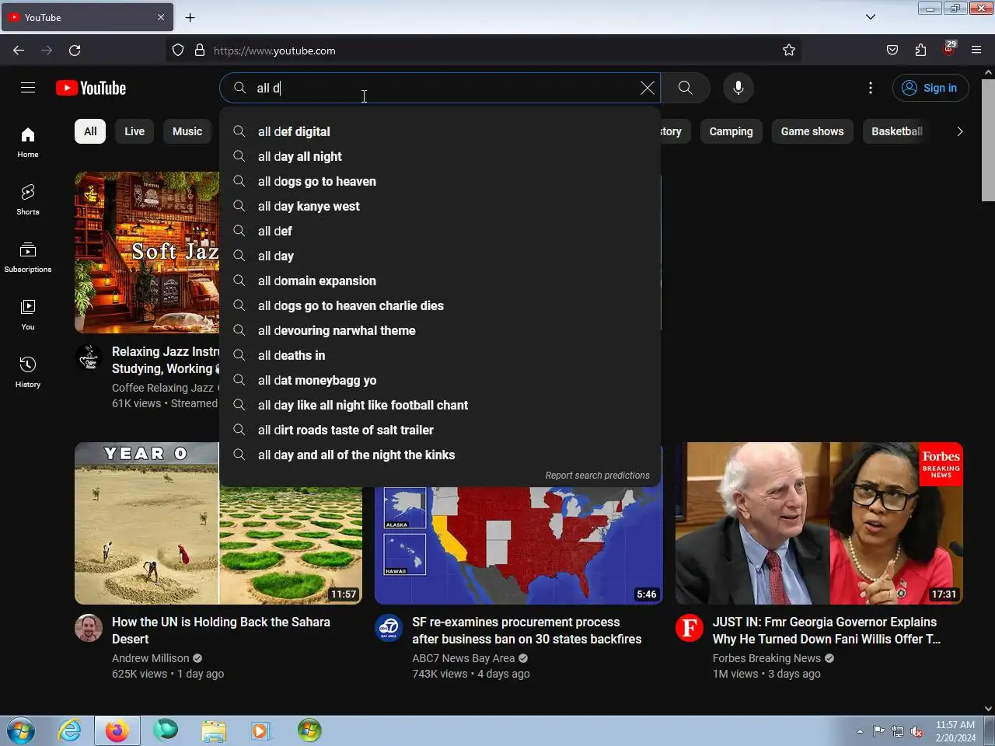Select the Music filter chip

click(187, 131)
